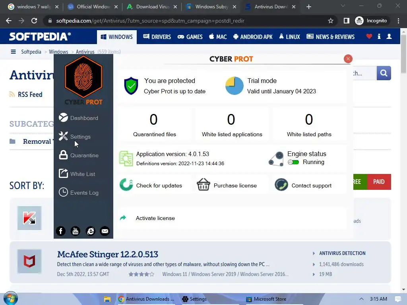The height and width of the screenshot is (305, 407).
Task: Select the GAMES tab on Softpedia
Action: 190,37
